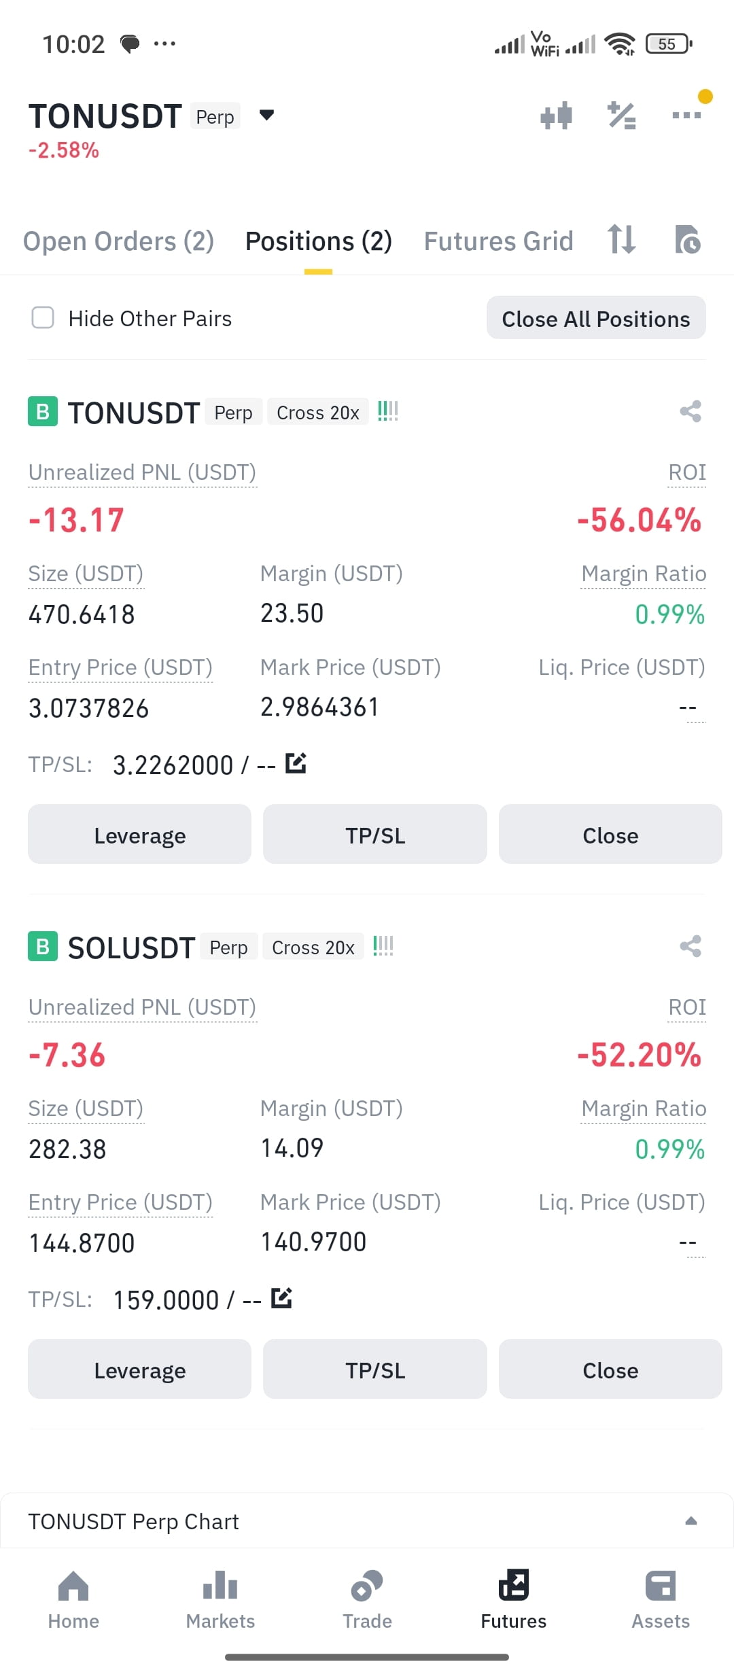
Task: Expand the TONUSDT pair selector dropdown arrow
Action: pos(267,115)
